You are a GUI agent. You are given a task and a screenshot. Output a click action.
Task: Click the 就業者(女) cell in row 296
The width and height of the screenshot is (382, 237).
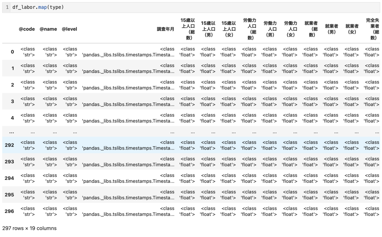point(351,211)
